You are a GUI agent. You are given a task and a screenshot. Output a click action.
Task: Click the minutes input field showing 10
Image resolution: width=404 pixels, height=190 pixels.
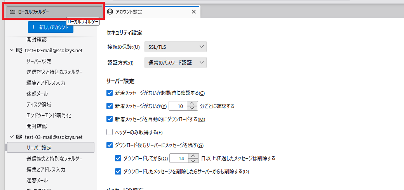click(x=178, y=106)
